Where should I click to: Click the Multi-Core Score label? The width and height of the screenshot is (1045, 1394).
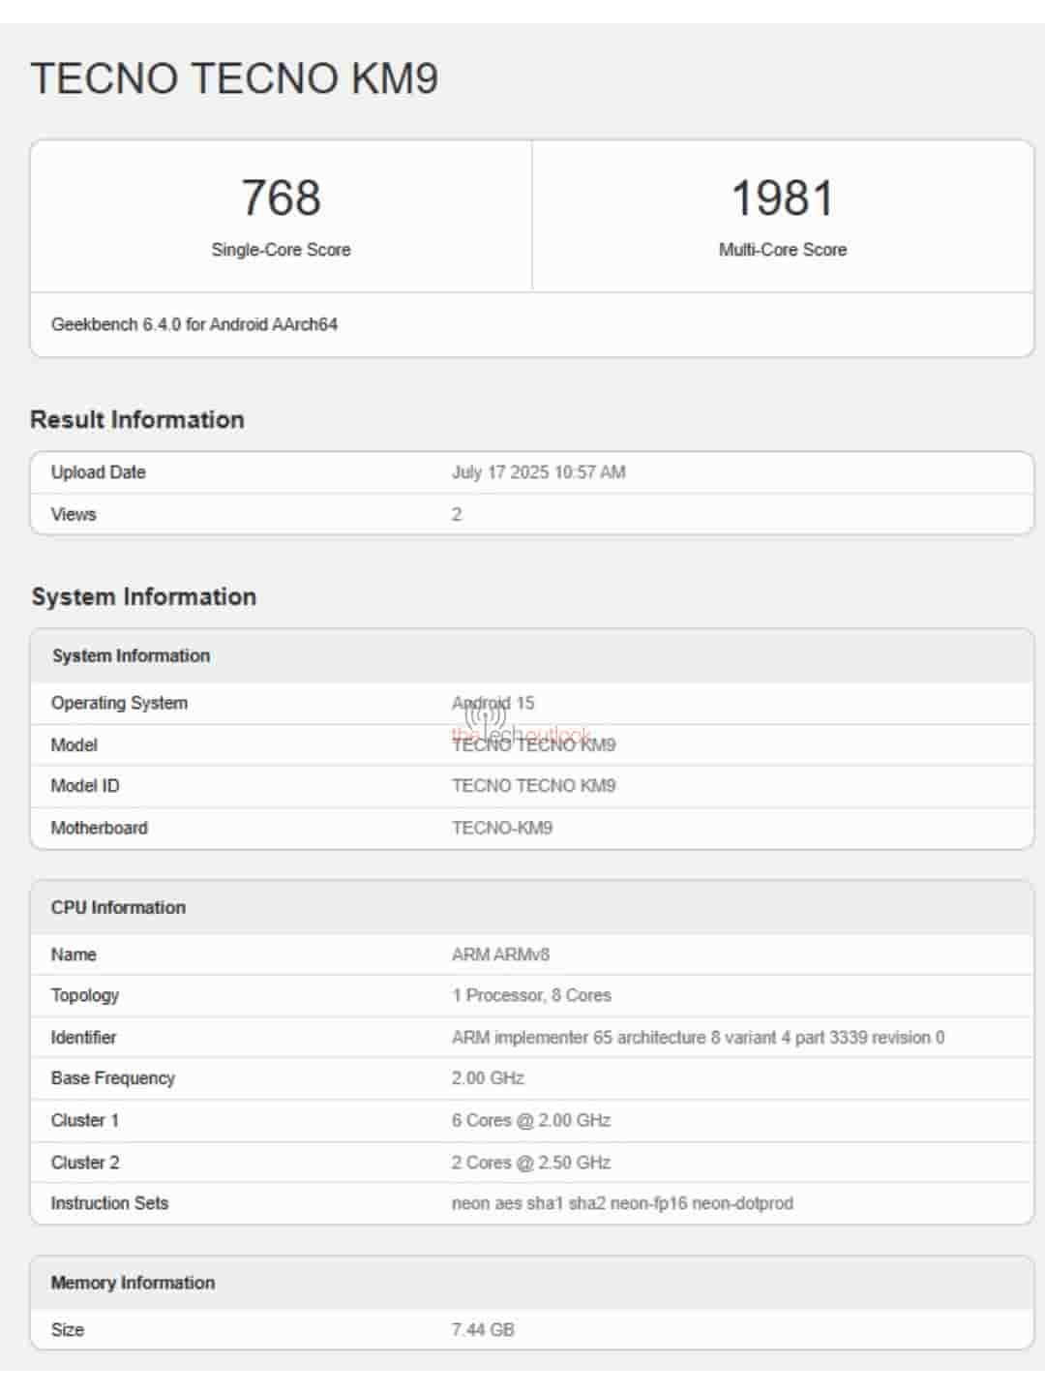782,250
